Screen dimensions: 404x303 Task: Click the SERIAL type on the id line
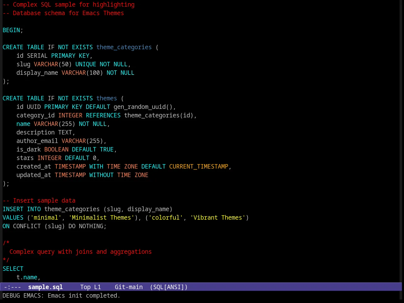(37, 56)
